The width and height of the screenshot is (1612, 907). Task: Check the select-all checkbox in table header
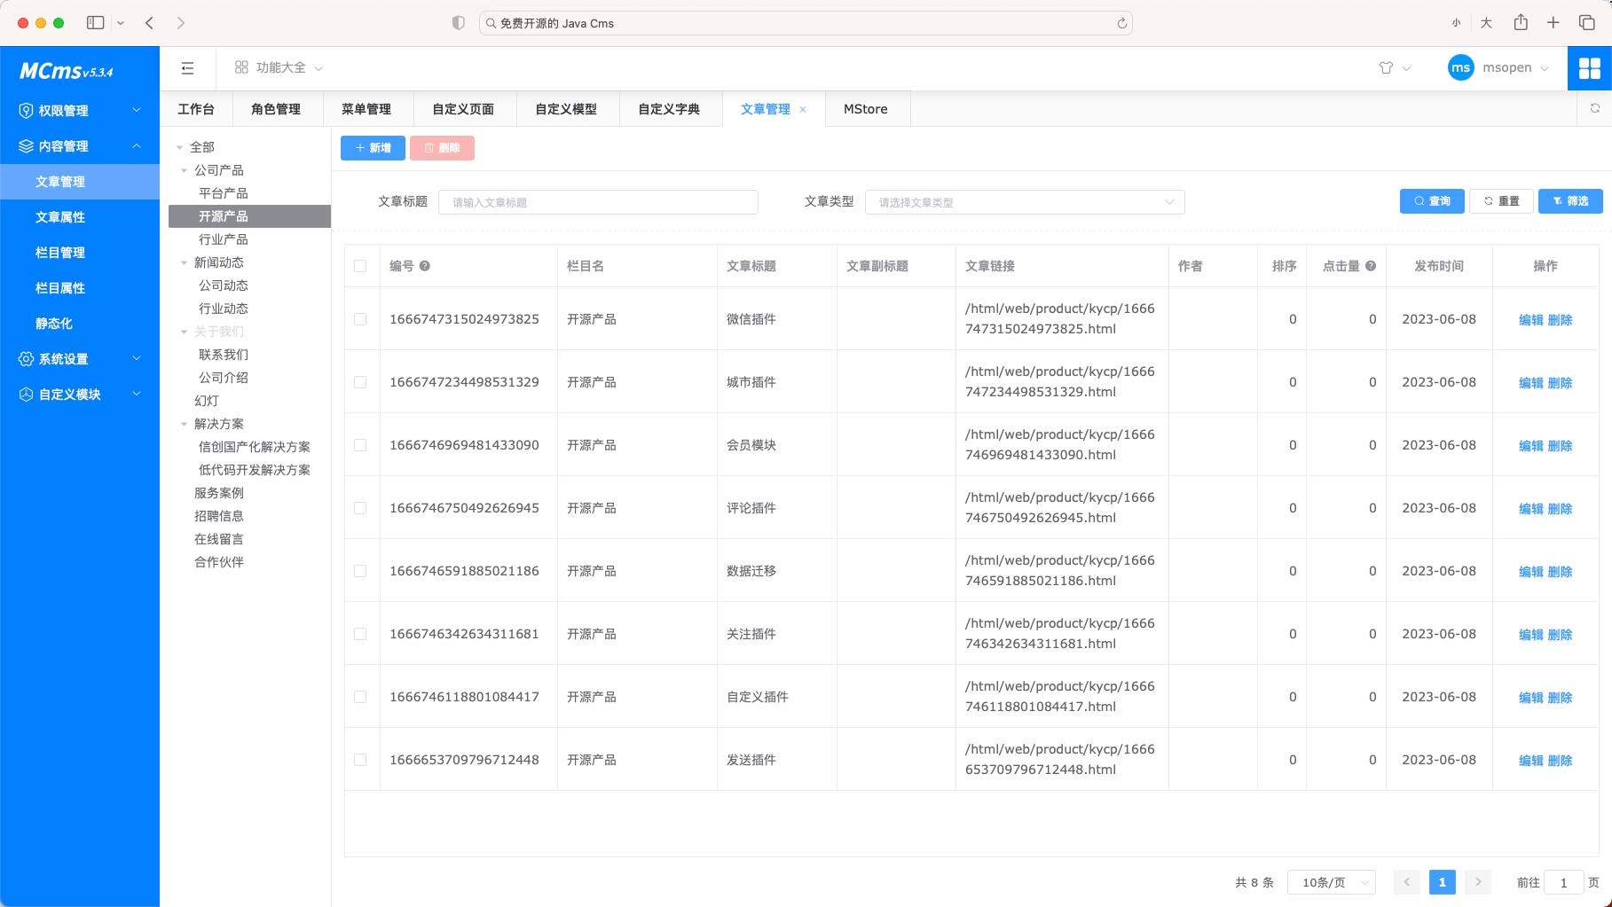tap(360, 265)
